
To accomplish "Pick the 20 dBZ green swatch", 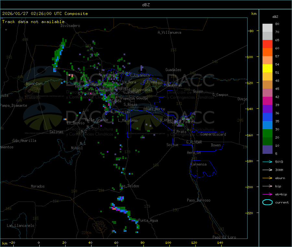I will (267, 133).
